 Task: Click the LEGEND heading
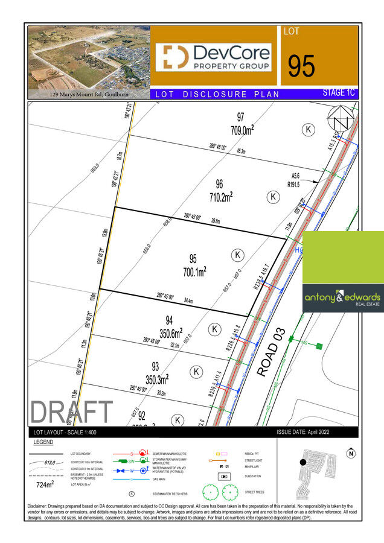[43, 442]
